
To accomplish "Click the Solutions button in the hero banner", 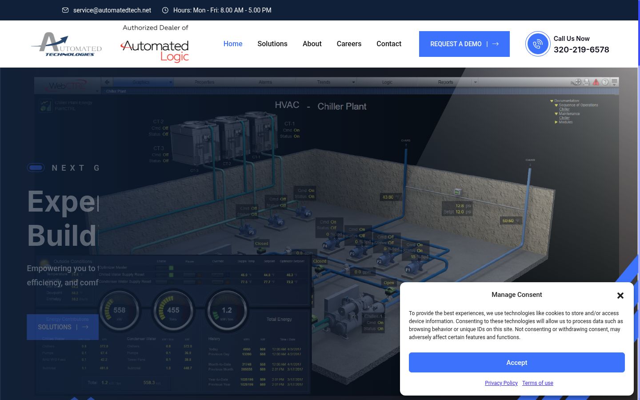I will [x=63, y=327].
